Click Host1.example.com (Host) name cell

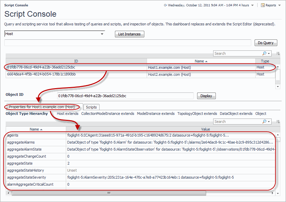tap(169, 67)
